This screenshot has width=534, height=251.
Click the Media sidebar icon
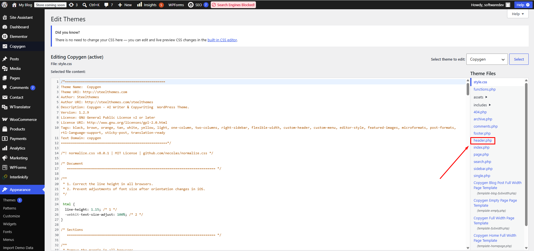pyautogui.click(x=5, y=68)
